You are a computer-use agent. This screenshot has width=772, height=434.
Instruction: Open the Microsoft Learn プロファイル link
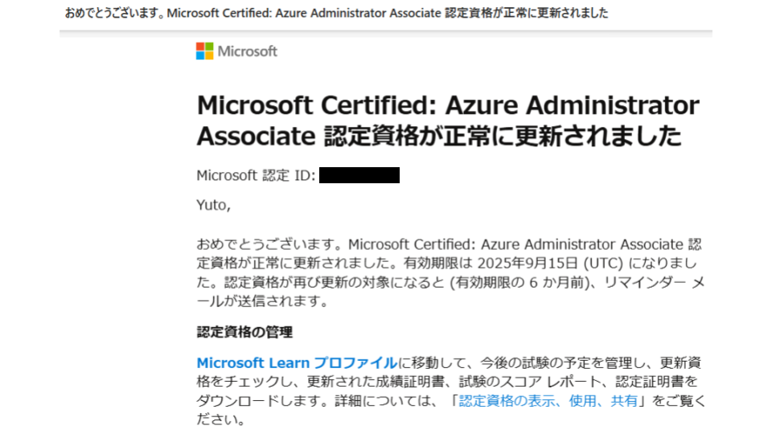[x=297, y=362]
